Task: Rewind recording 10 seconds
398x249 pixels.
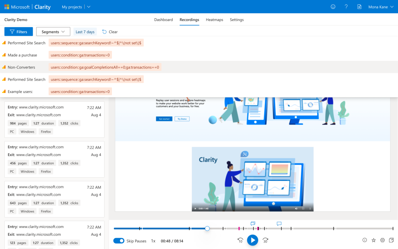Action: (240, 240)
